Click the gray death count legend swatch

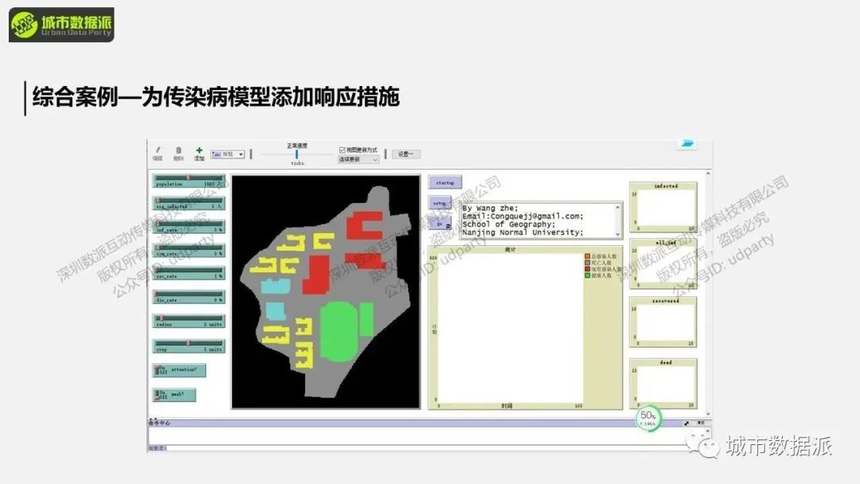click(x=588, y=263)
